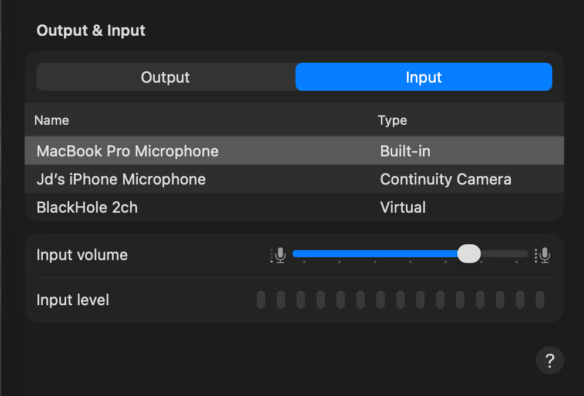Click the Input level row label
The image size is (584, 396).
tap(73, 299)
